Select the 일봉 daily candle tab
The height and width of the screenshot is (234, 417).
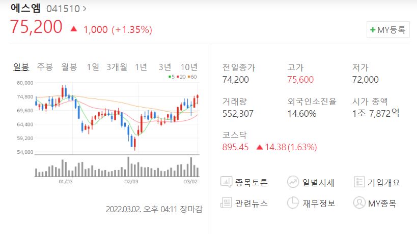click(21, 67)
